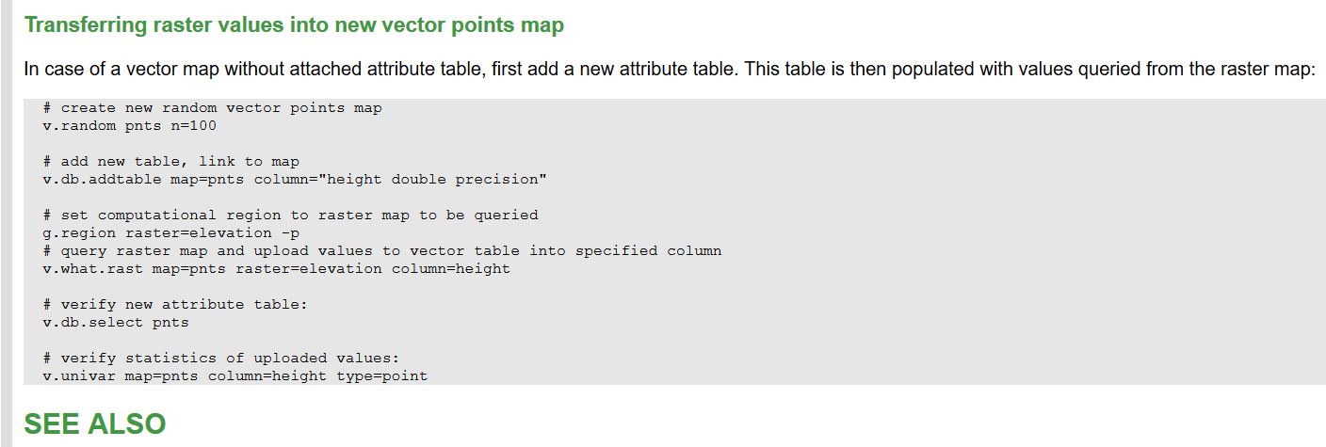Click the v.db.addtable command line
The width and height of the screenshot is (1326, 447).
click(x=295, y=180)
